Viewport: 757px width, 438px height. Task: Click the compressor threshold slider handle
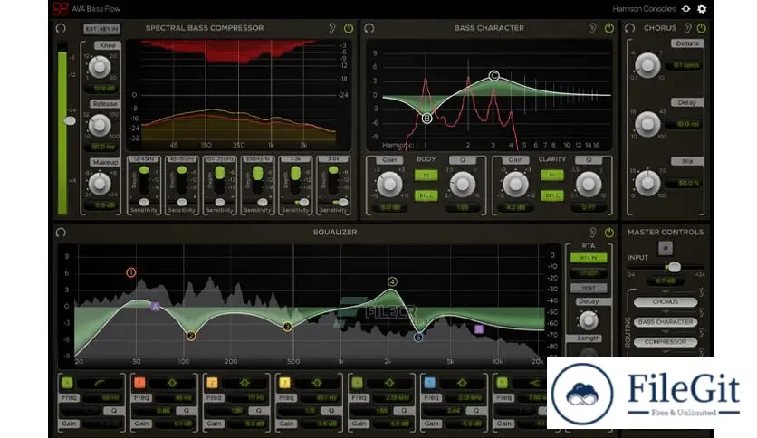click(x=70, y=120)
